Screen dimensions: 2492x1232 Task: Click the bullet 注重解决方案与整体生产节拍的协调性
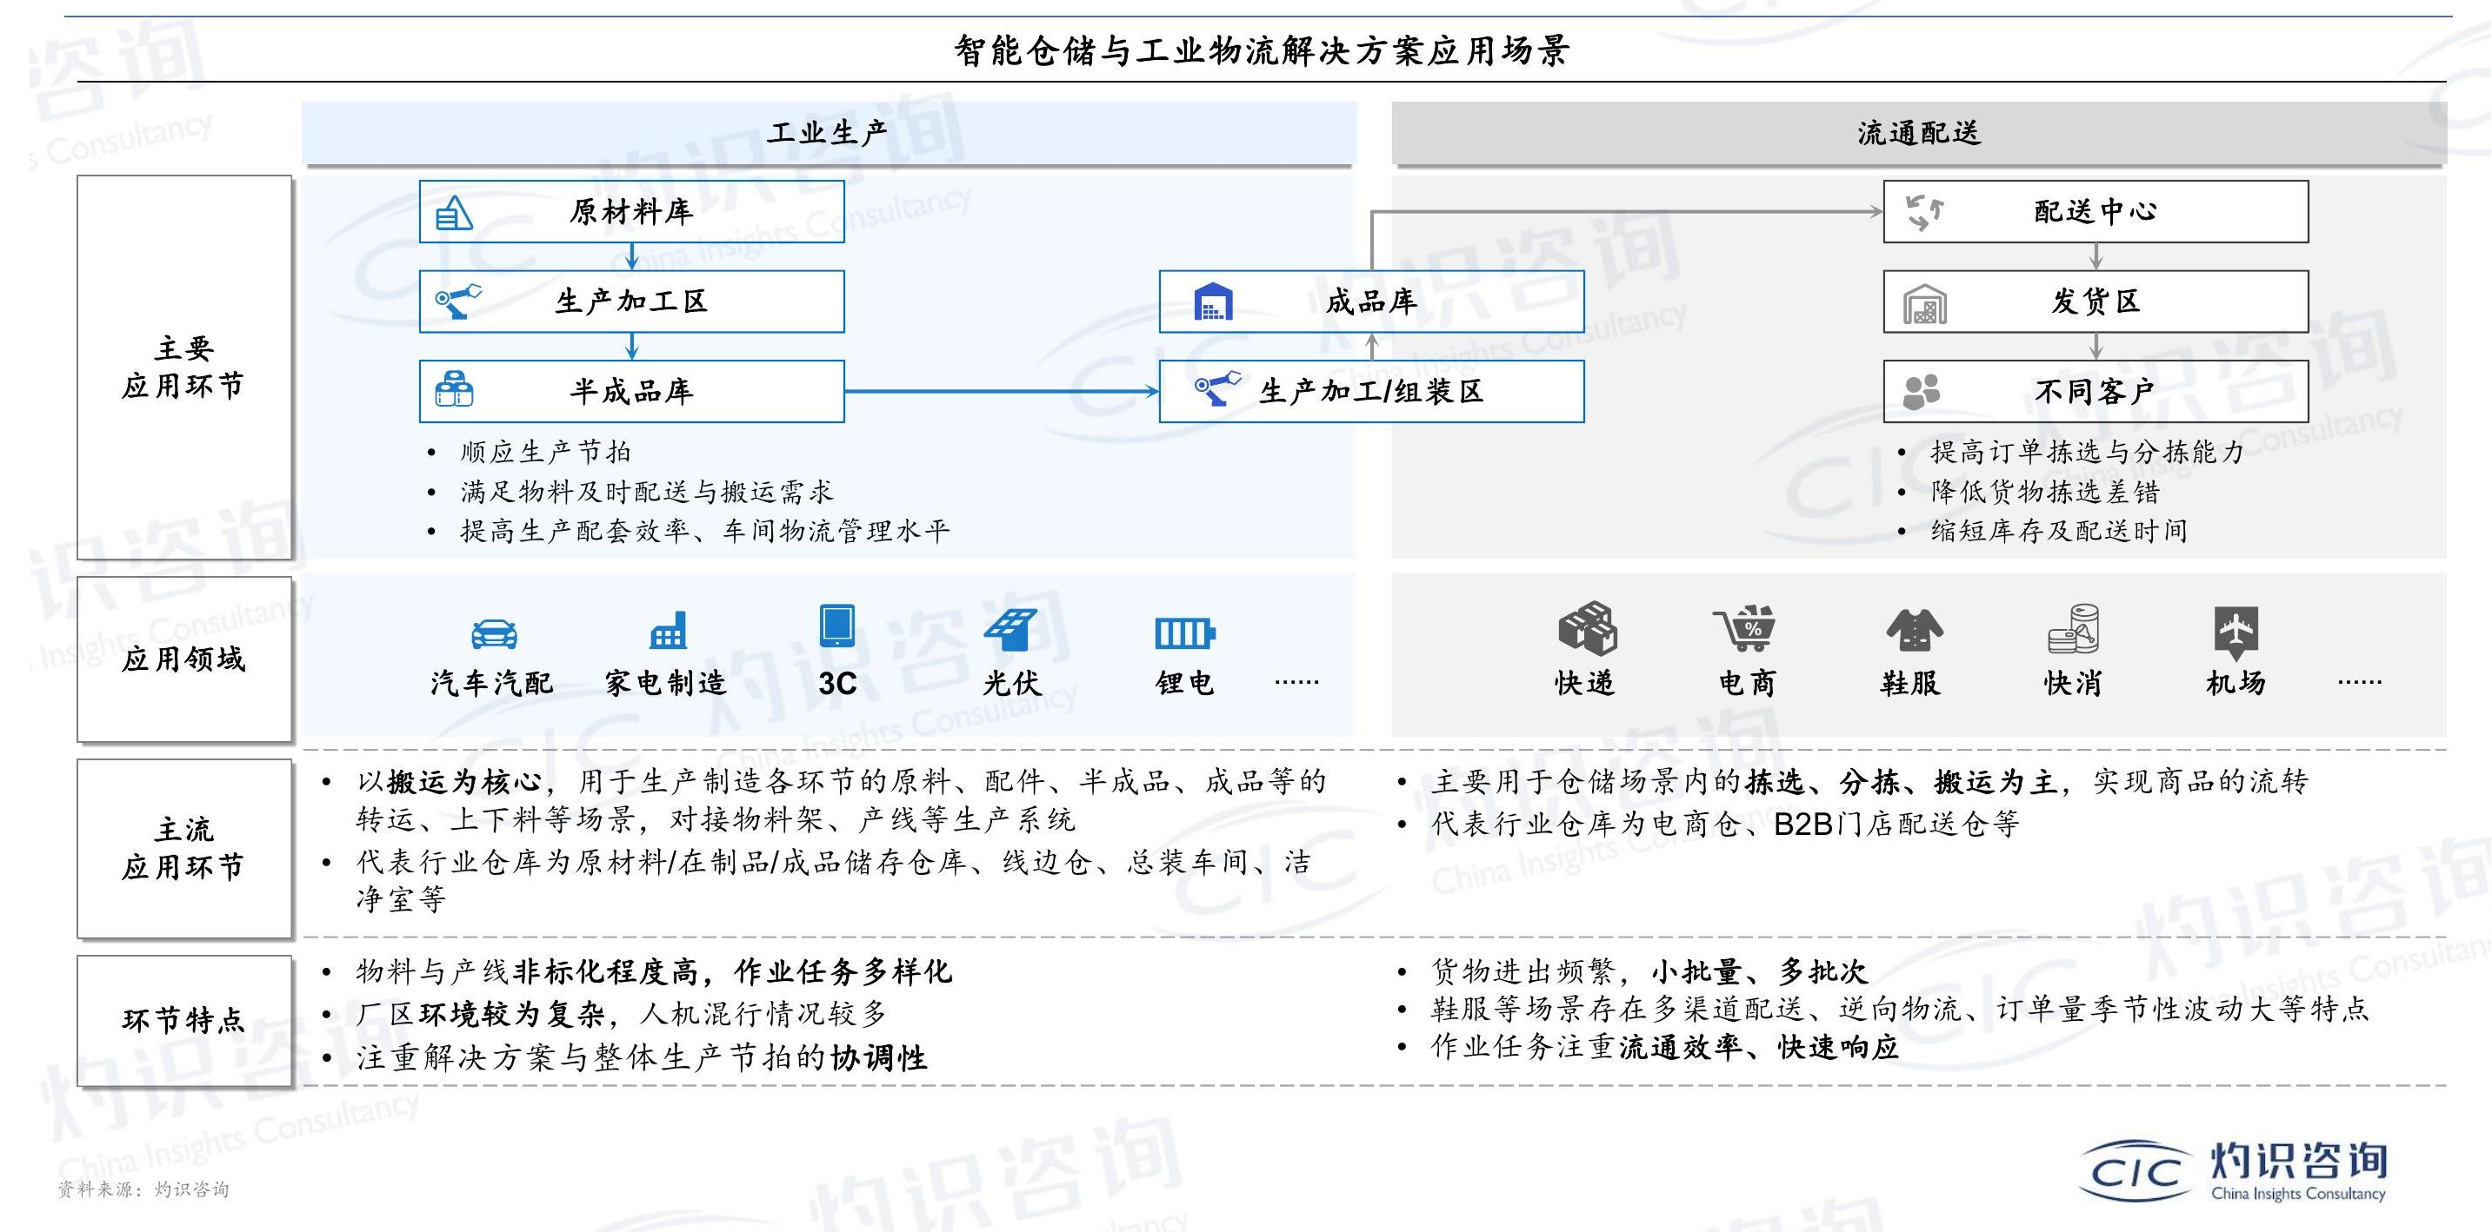click(x=643, y=1058)
